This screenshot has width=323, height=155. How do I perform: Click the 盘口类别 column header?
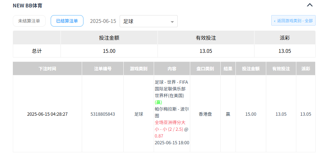point(205,69)
